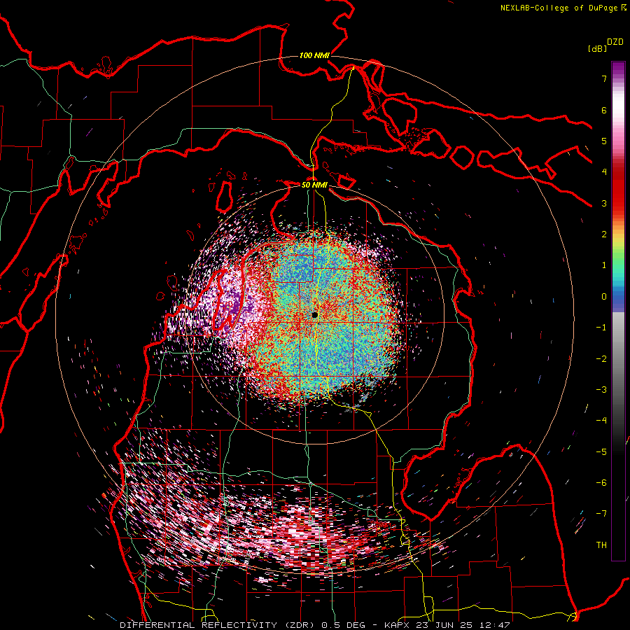This screenshot has width=630, height=630.
Task: Click the 100 NMI range ring label
Action: point(314,55)
